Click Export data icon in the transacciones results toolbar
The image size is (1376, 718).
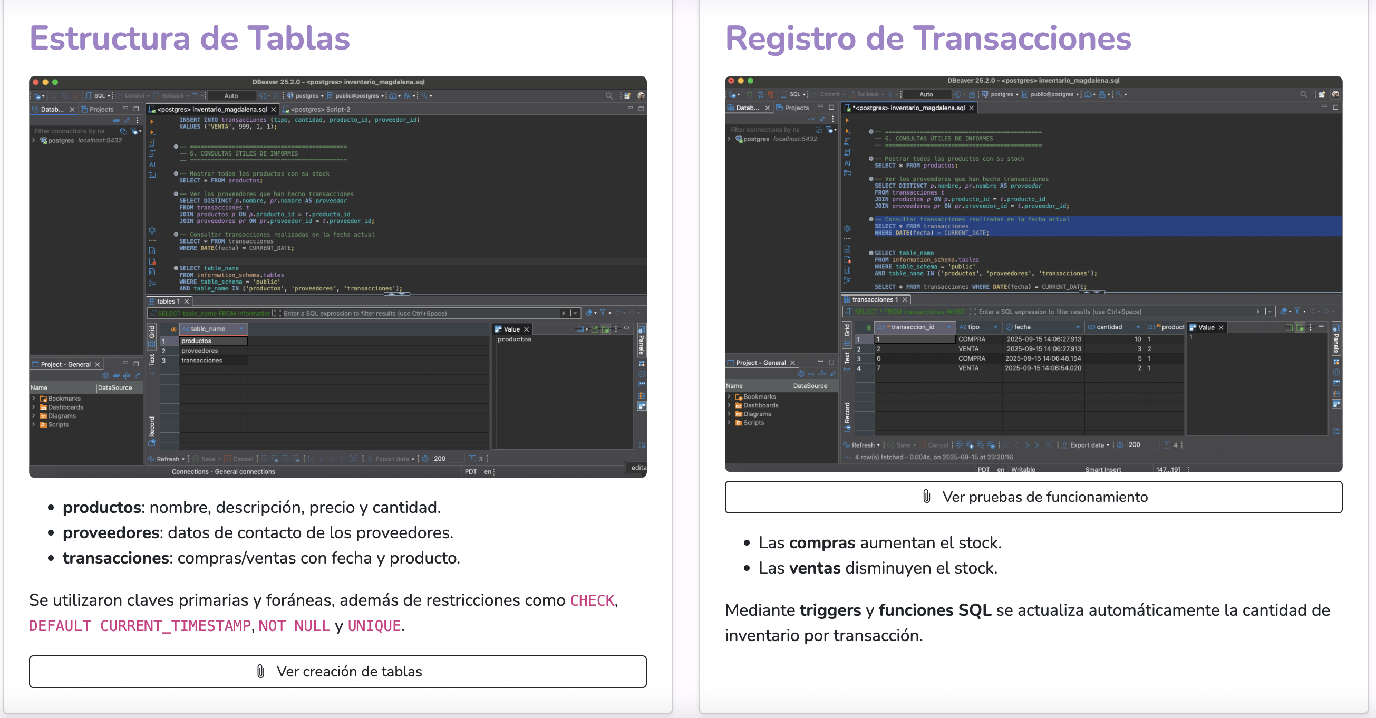pyautogui.click(x=1064, y=444)
